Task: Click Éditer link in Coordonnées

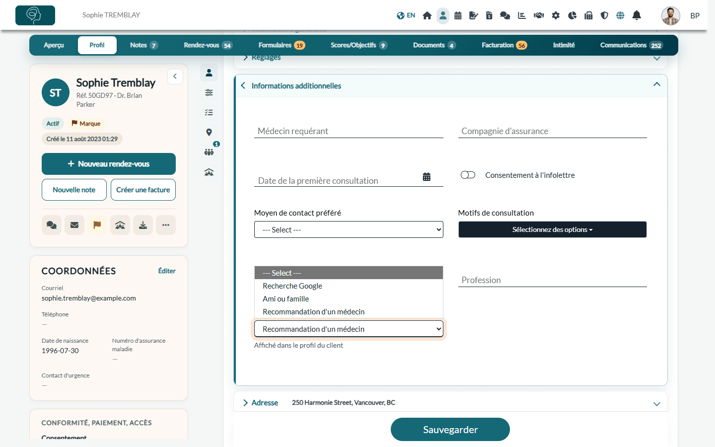Action: point(167,271)
